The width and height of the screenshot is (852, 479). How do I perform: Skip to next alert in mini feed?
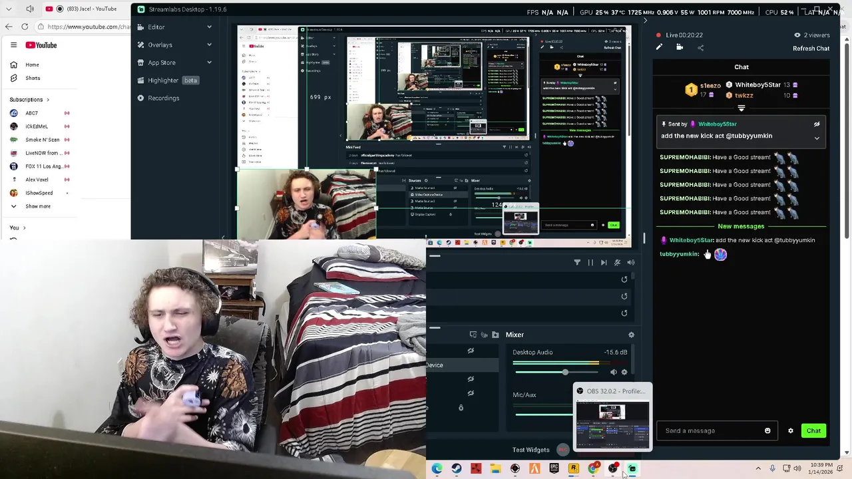(x=604, y=263)
